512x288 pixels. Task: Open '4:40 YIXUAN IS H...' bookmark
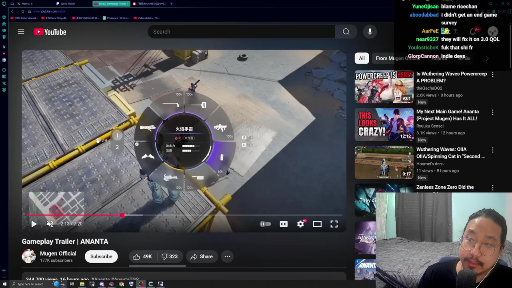(x=86, y=18)
